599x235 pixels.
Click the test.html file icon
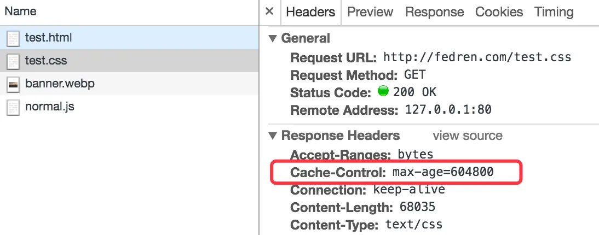pos(13,38)
